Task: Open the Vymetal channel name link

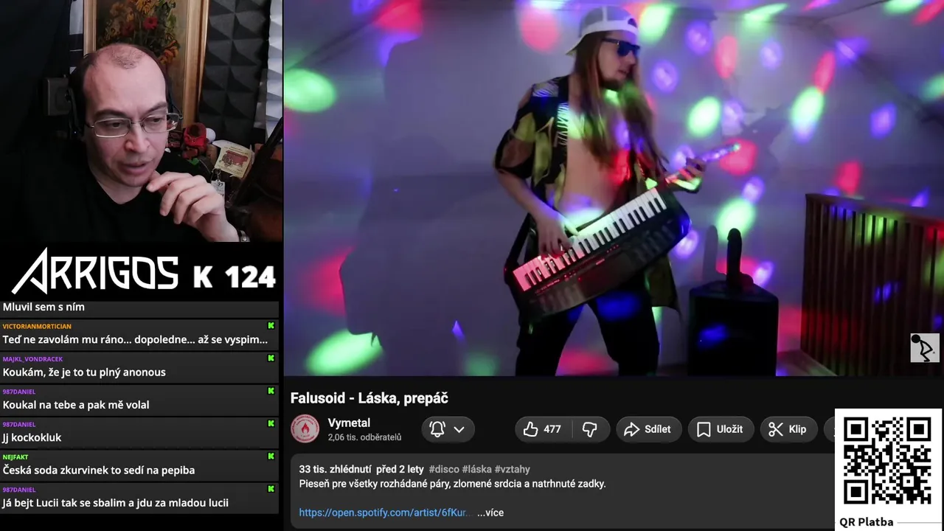Action: click(349, 423)
